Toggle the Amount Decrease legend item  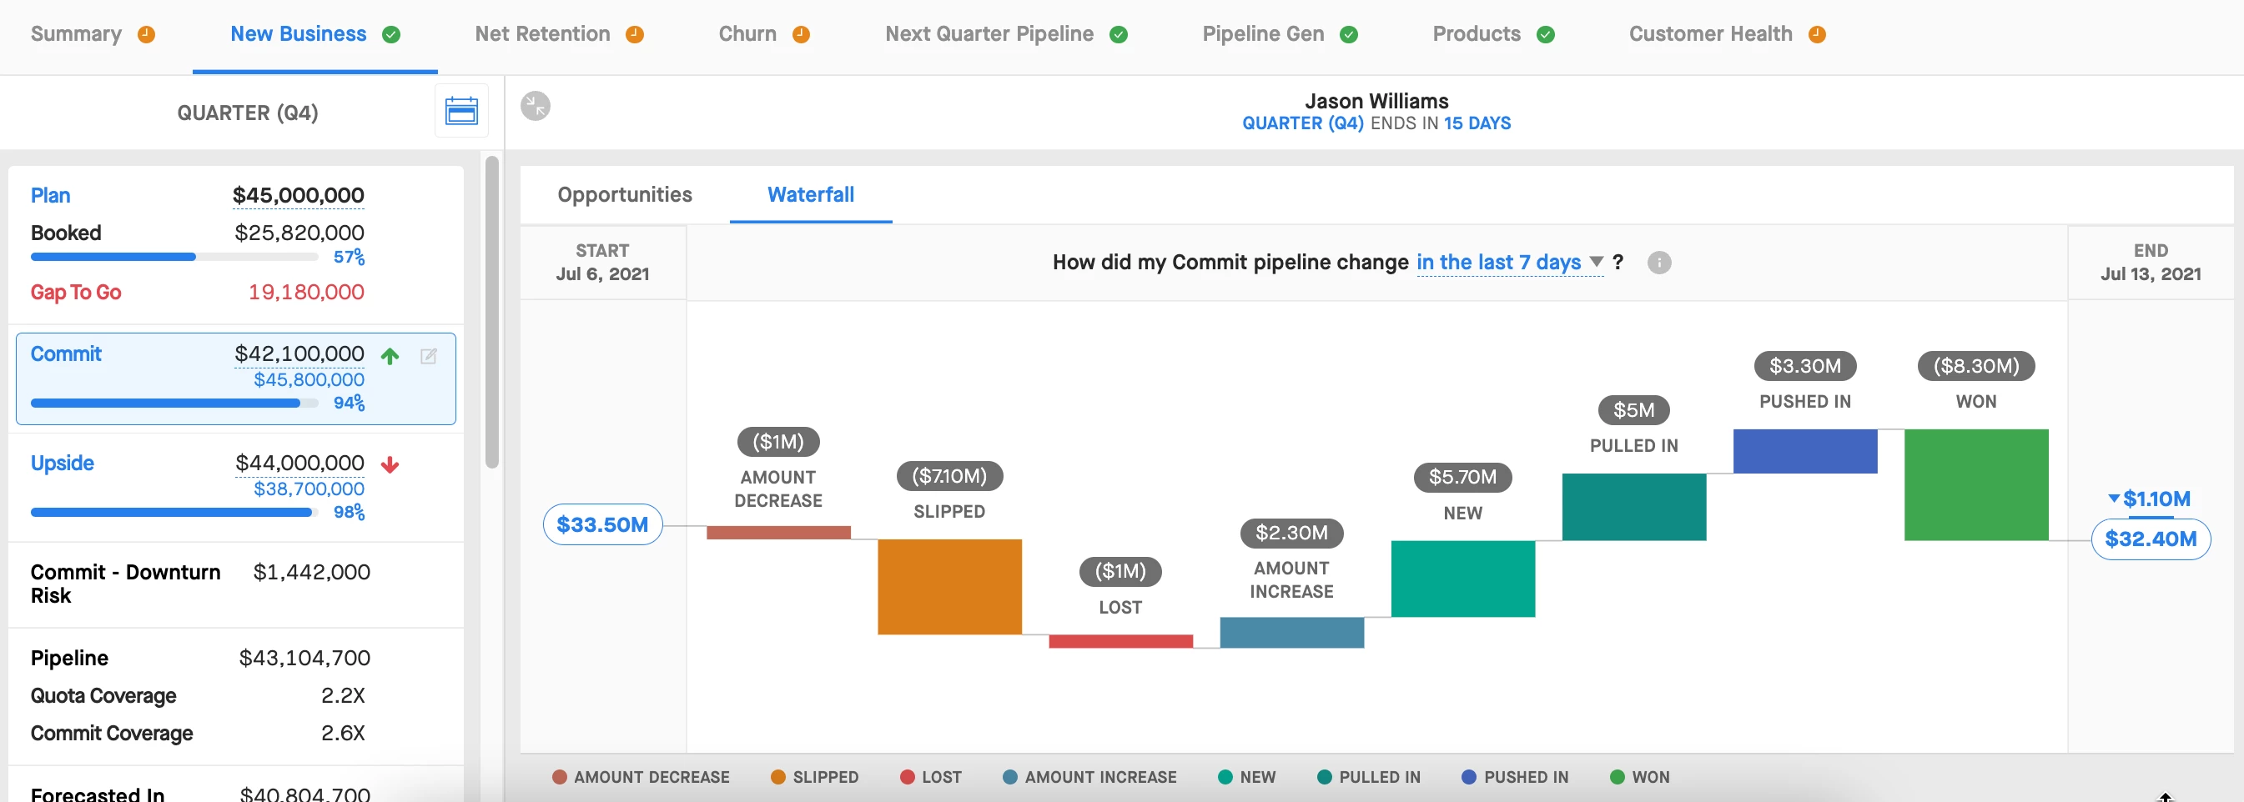tap(642, 777)
